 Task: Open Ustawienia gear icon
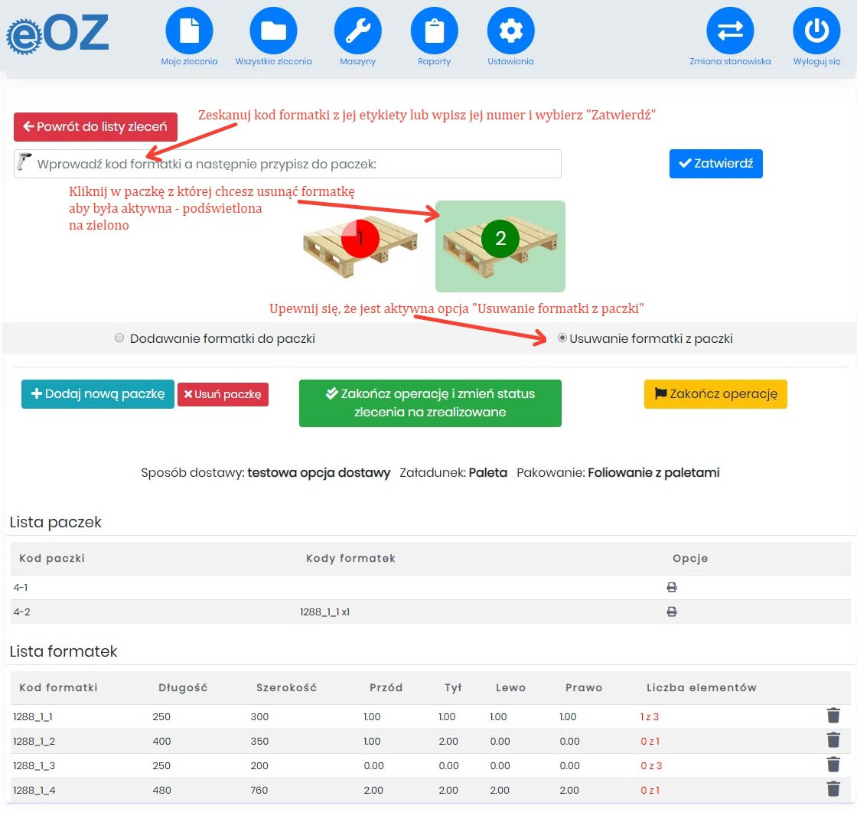(510, 31)
